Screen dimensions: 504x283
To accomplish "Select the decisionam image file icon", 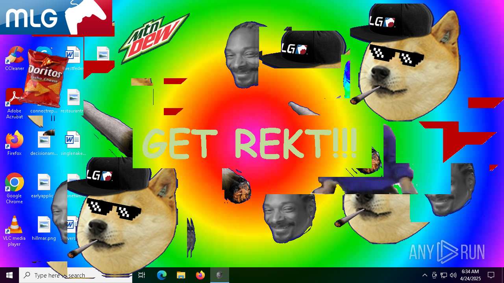I will (44, 143).
